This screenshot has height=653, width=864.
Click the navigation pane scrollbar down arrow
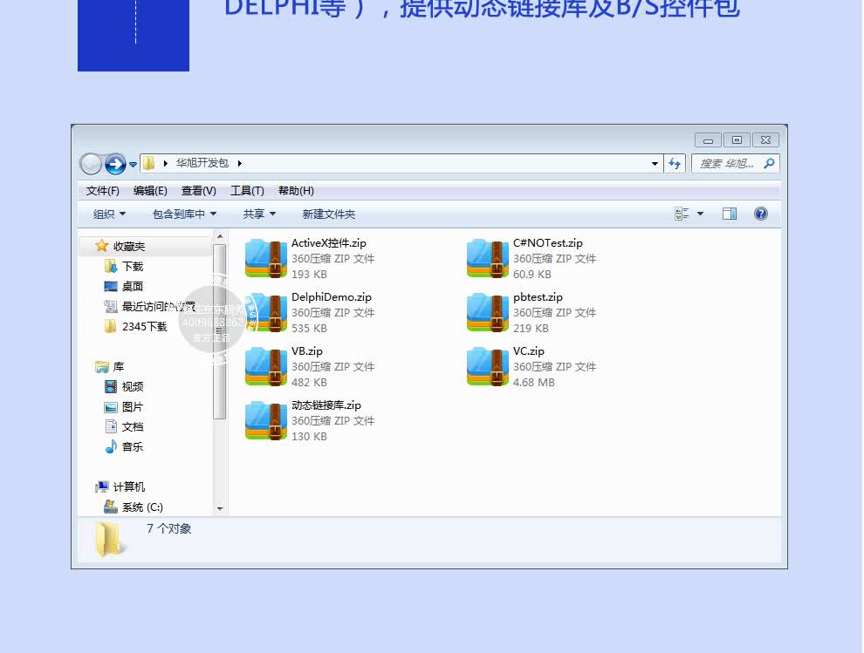pyautogui.click(x=220, y=508)
